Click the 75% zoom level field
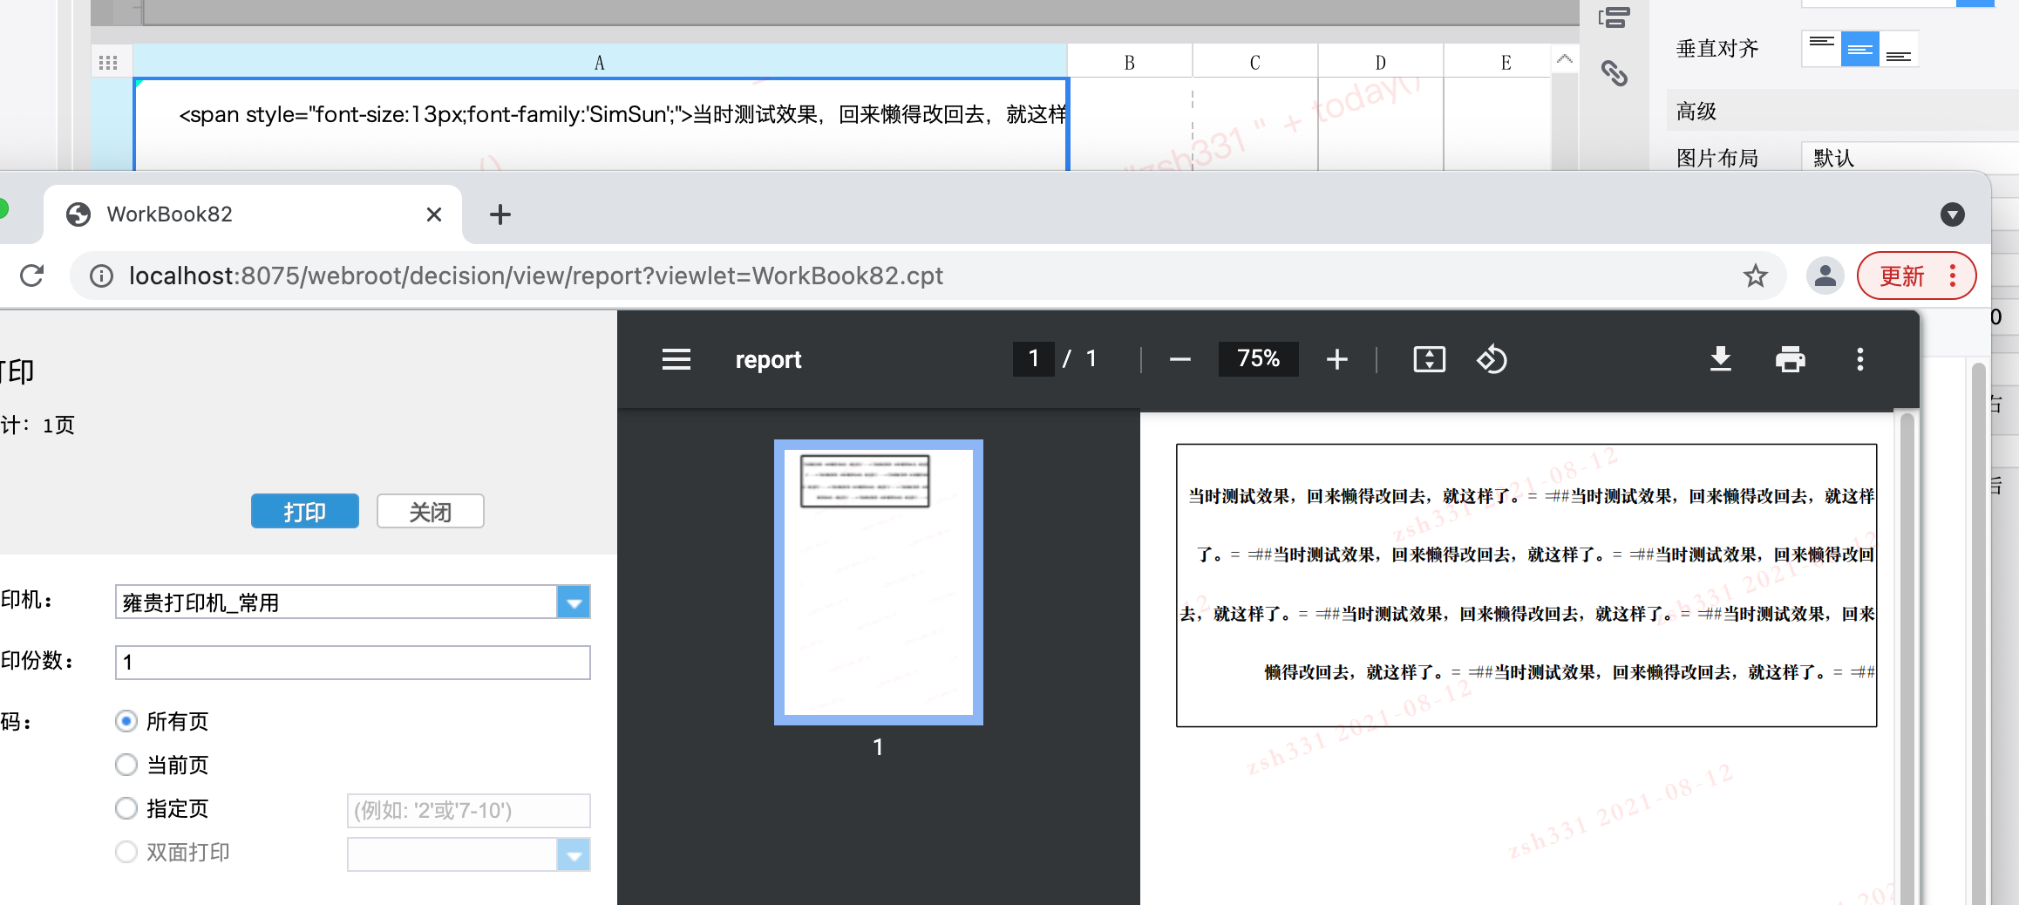This screenshot has height=905, width=2019. [x=1258, y=359]
